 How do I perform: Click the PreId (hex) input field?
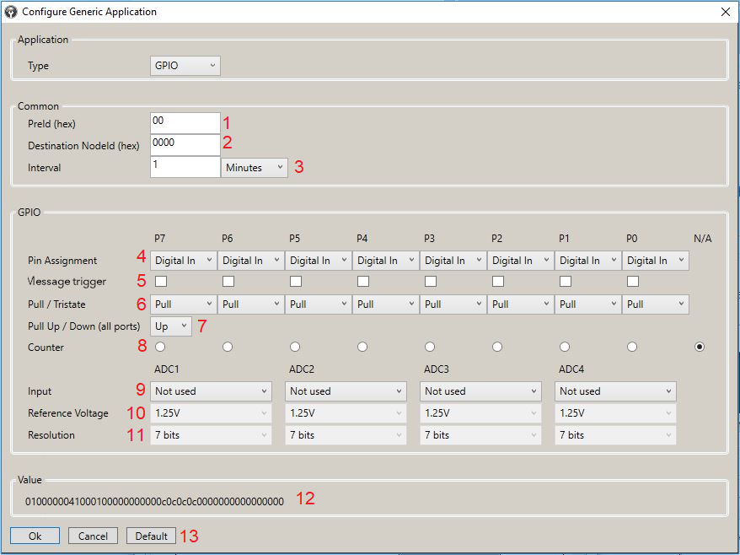pos(185,123)
